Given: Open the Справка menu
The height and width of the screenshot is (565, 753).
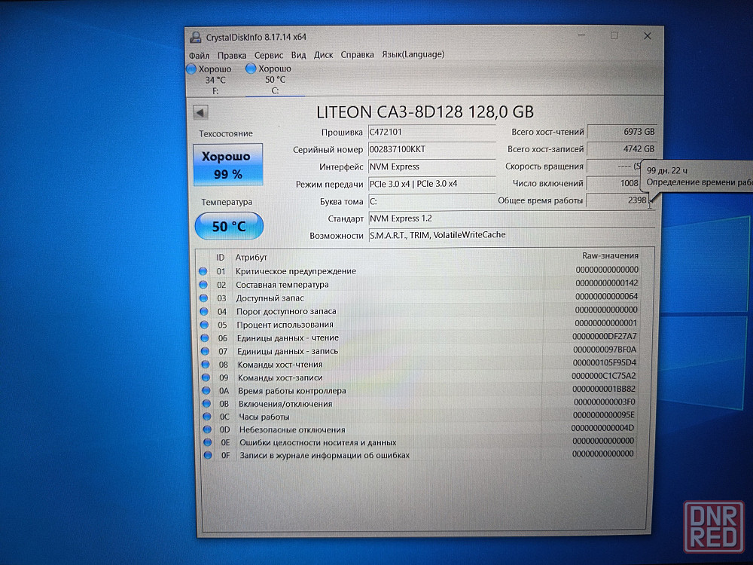Looking at the screenshot, I should (x=357, y=54).
